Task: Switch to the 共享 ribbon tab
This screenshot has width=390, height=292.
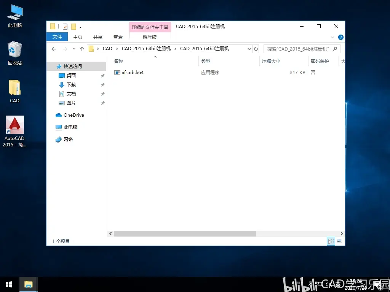Action: pos(98,37)
